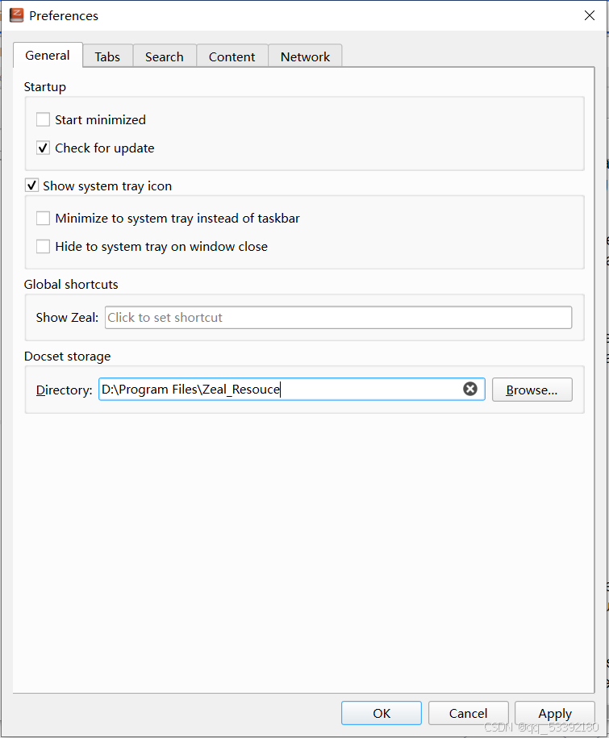
Task: Open the Search tab
Action: click(165, 56)
